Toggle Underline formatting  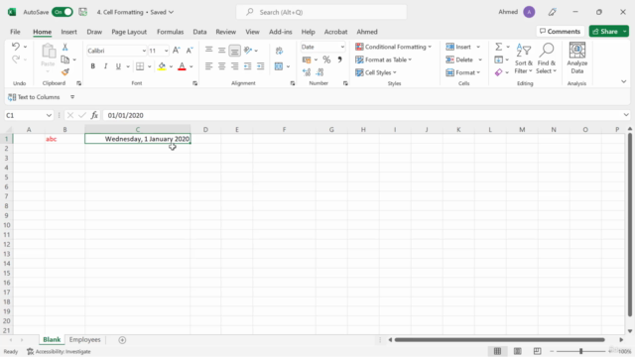click(x=118, y=66)
